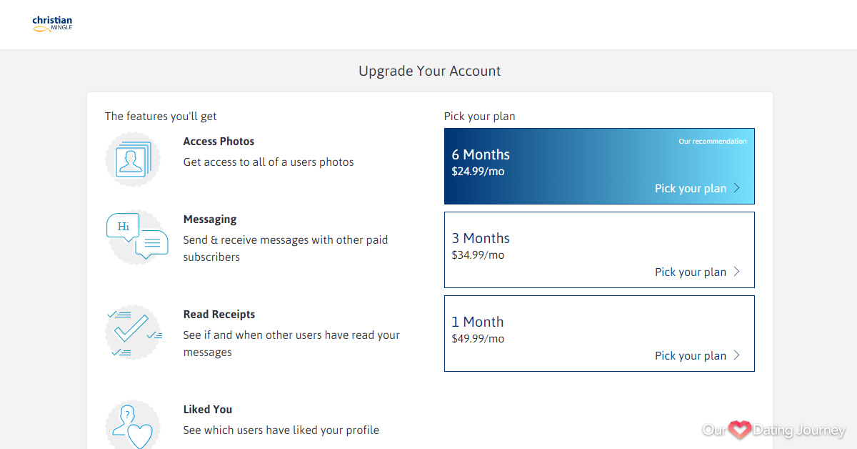
Task: Click the Messaging chat bubbles icon
Action: click(136, 237)
